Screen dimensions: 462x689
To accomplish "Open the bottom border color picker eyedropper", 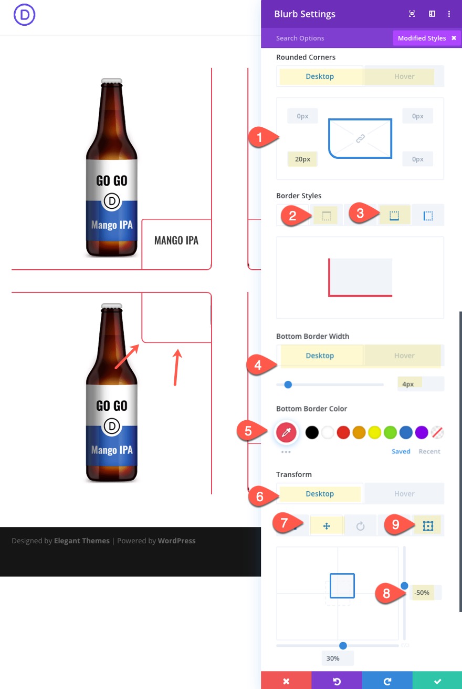I will [x=287, y=432].
